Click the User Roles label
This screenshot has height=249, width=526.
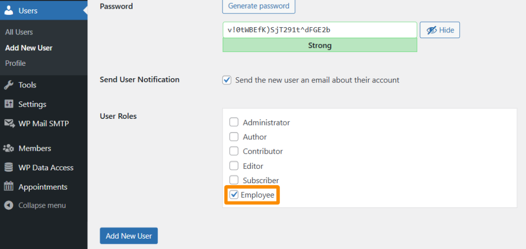119,116
